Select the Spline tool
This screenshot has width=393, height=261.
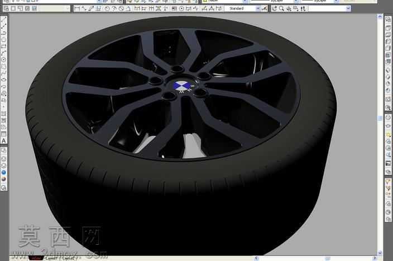(x=3, y=73)
